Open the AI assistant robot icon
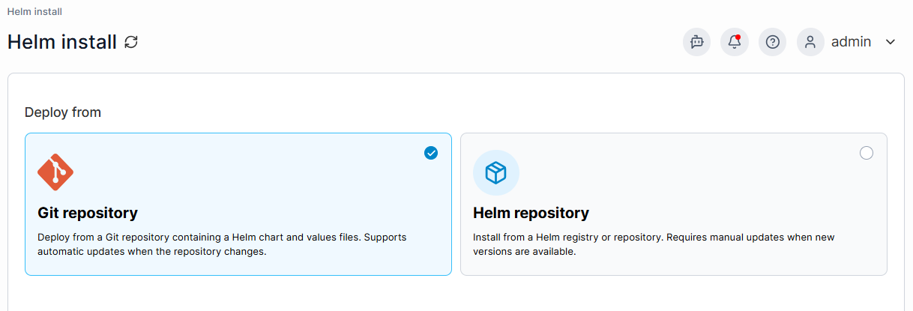The image size is (913, 311). (x=696, y=42)
